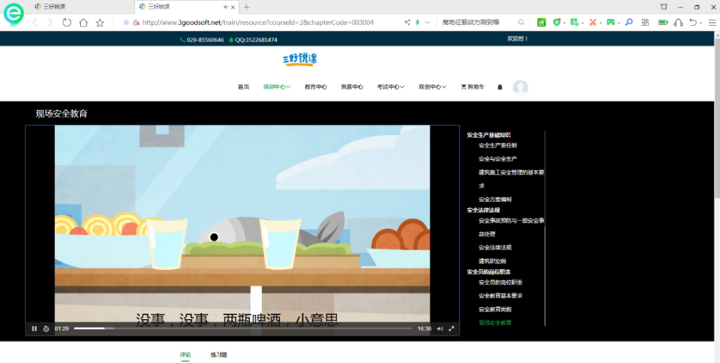The image size is (720, 363).
Task: Open the 安全方案编制 chapter
Action: [495, 199]
